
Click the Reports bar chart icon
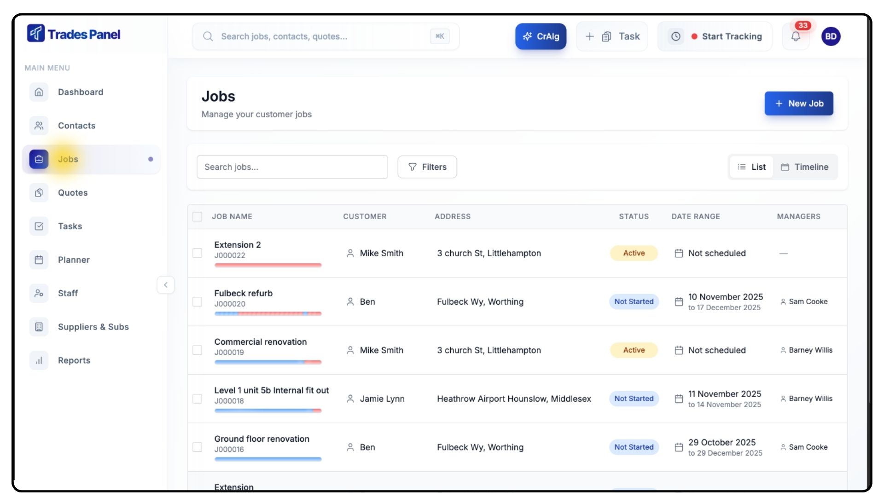click(x=39, y=360)
